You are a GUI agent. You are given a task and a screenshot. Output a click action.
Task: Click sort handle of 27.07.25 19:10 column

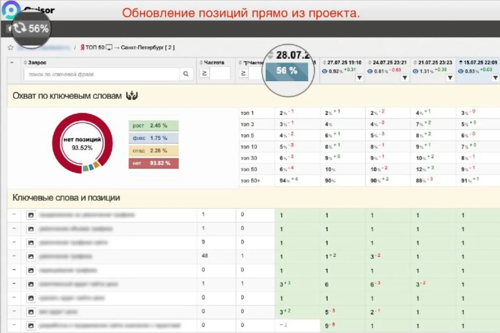[325, 62]
